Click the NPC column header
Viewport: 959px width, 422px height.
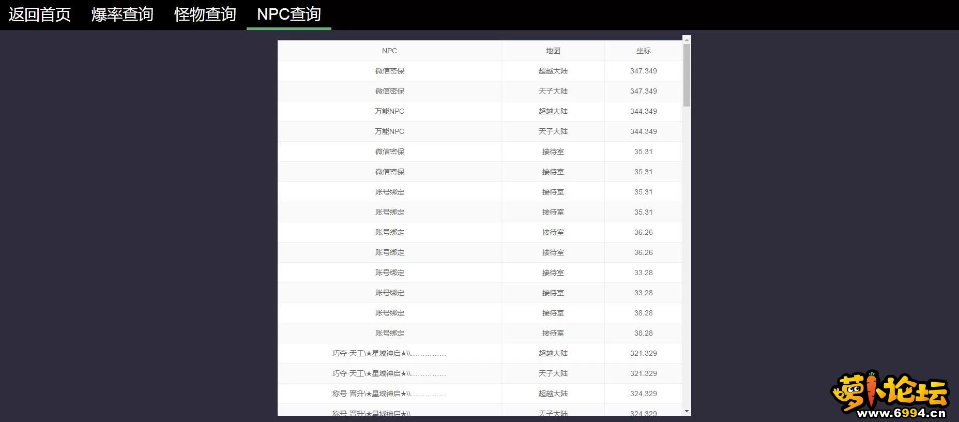point(389,51)
